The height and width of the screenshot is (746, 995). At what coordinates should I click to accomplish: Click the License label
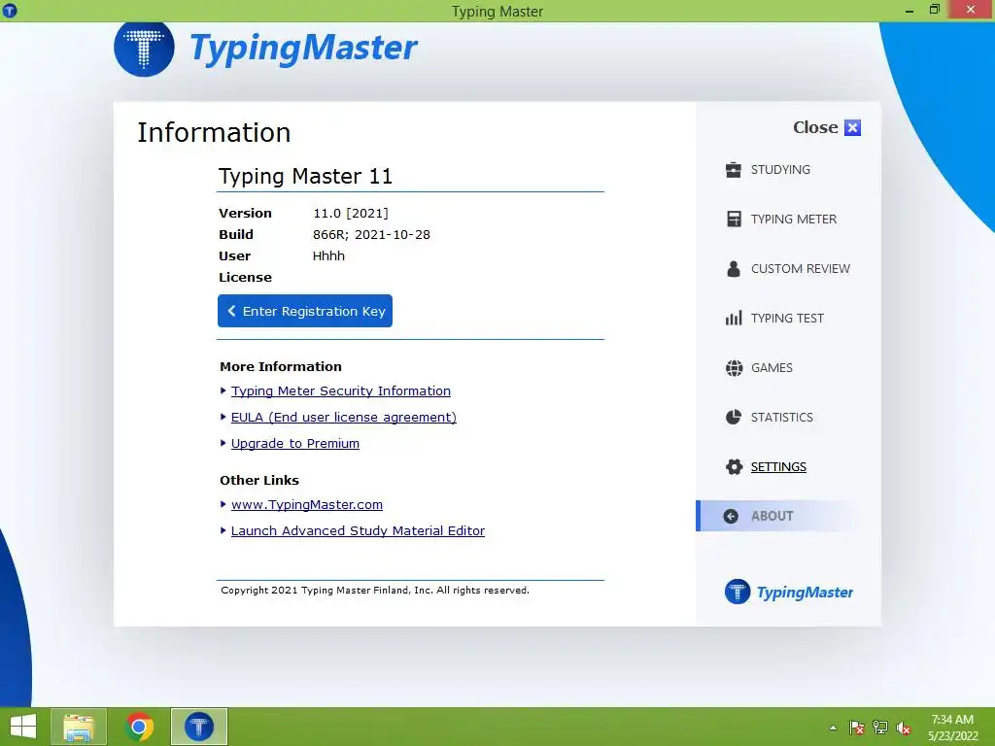click(245, 277)
